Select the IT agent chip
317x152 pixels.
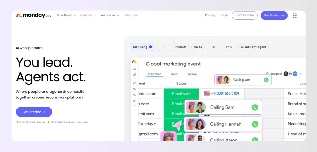[x=163, y=47]
